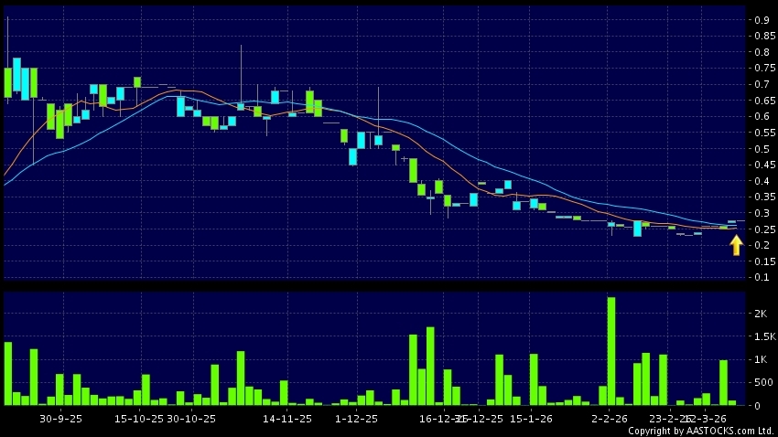Click the 0.5 price axis label
The image size is (778, 437).
[762, 149]
